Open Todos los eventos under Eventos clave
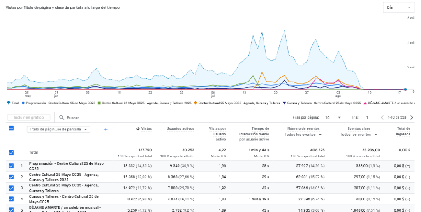 point(358,135)
